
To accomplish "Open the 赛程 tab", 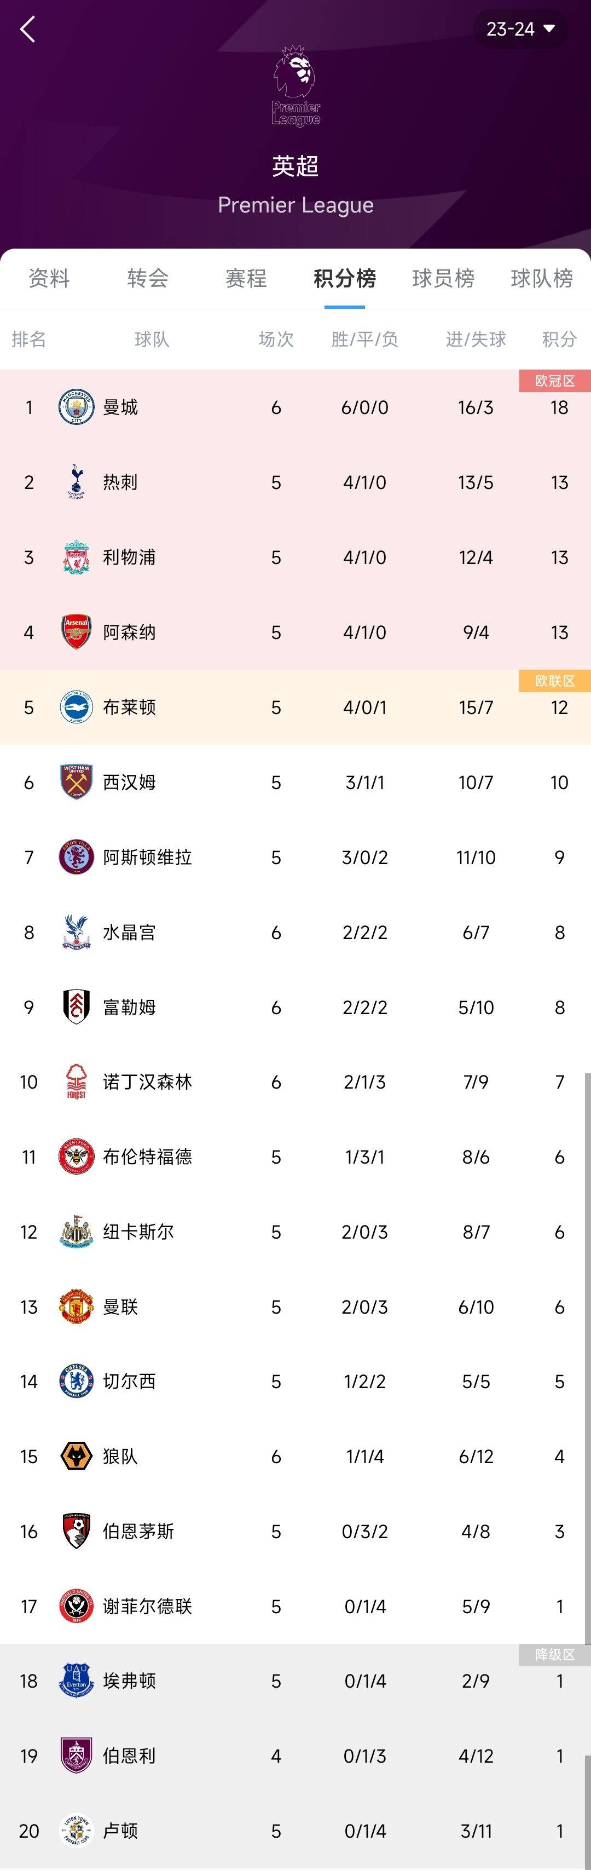I will coord(247,278).
